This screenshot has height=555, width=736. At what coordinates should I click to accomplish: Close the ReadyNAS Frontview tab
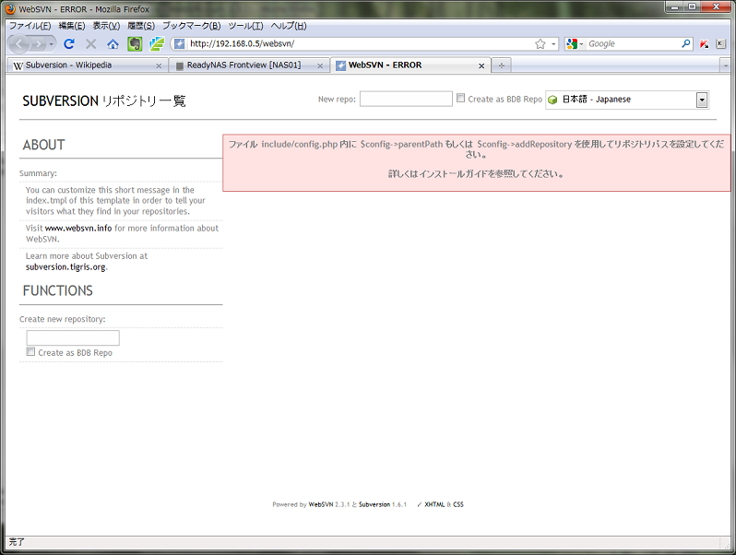click(x=320, y=66)
